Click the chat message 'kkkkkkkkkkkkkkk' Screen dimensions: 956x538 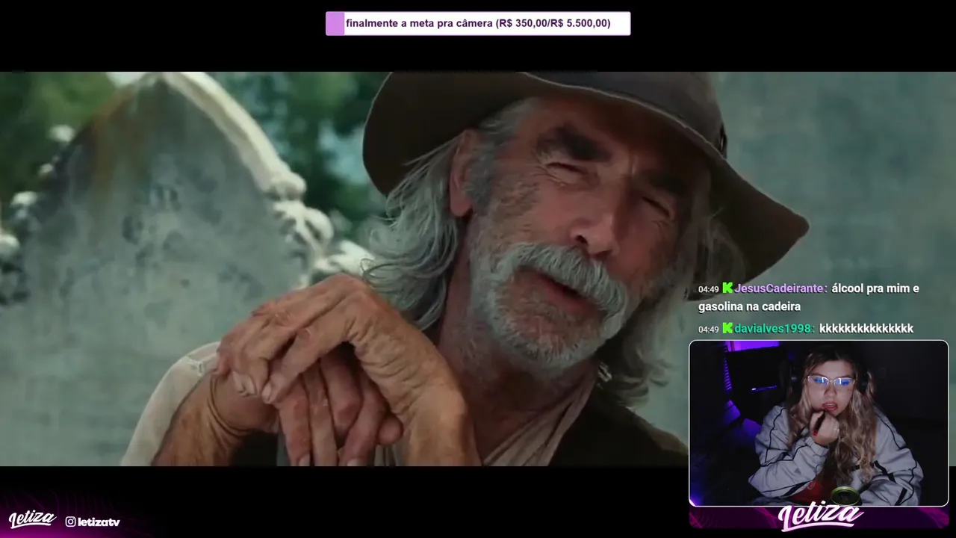click(x=866, y=329)
